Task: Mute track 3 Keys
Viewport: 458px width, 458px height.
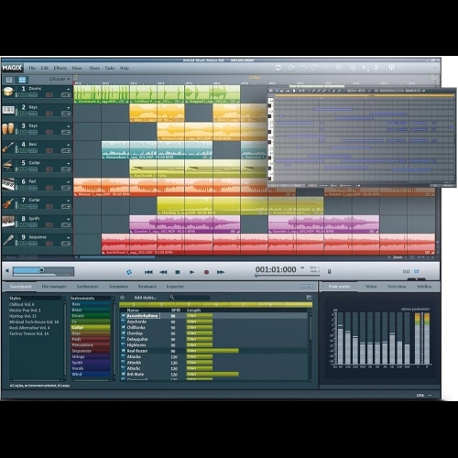Action: (x=33, y=132)
